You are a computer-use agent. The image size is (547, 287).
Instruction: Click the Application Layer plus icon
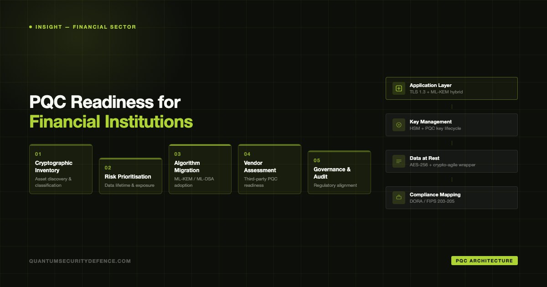399,88
